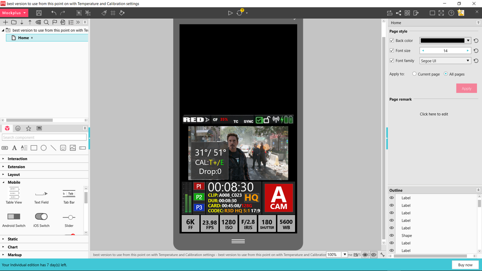The image size is (482, 271).
Task: Move the page down with the down arrow
Action: pyautogui.click(x=22, y=22)
